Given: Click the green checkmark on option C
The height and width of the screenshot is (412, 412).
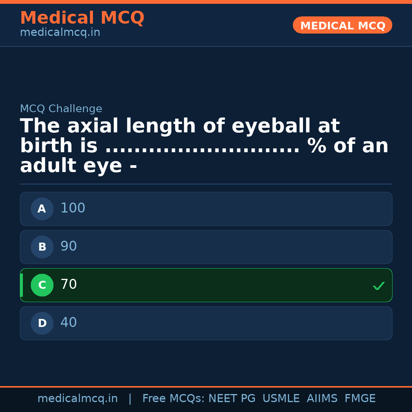Looking at the screenshot, I should point(378,285).
